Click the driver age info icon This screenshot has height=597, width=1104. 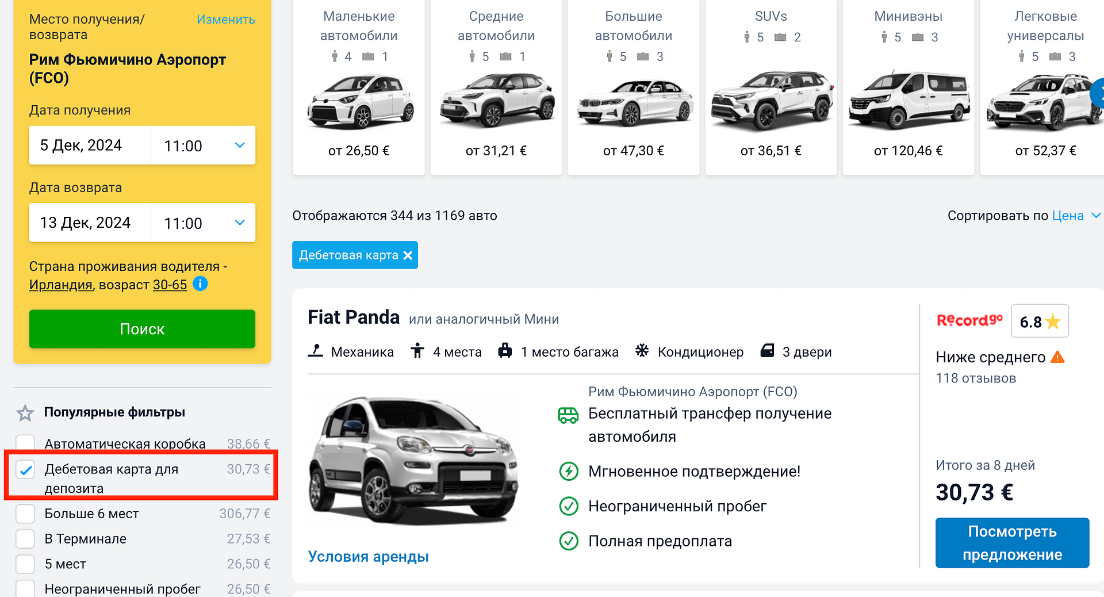(x=200, y=284)
